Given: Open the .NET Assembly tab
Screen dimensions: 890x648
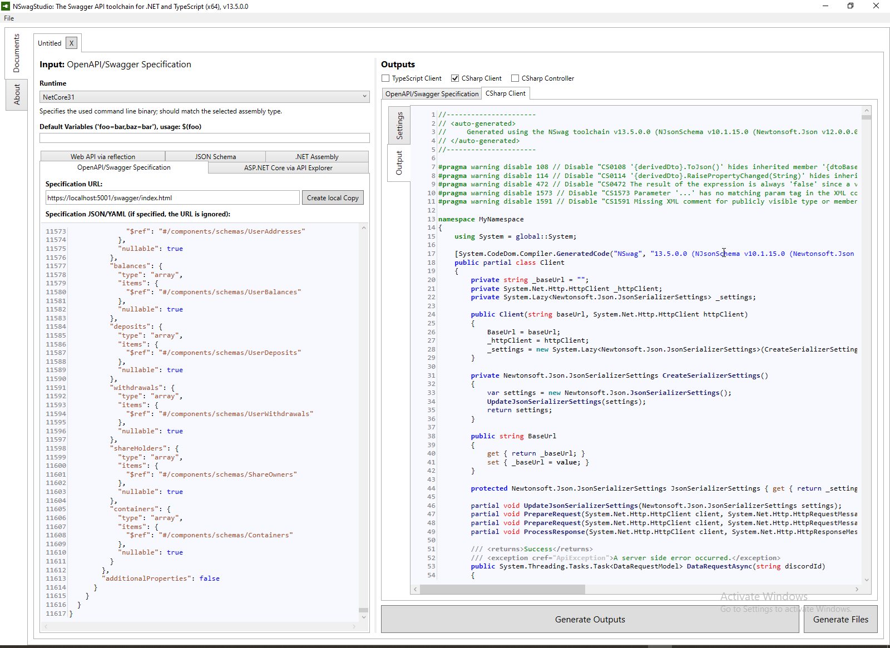Looking at the screenshot, I should point(317,157).
